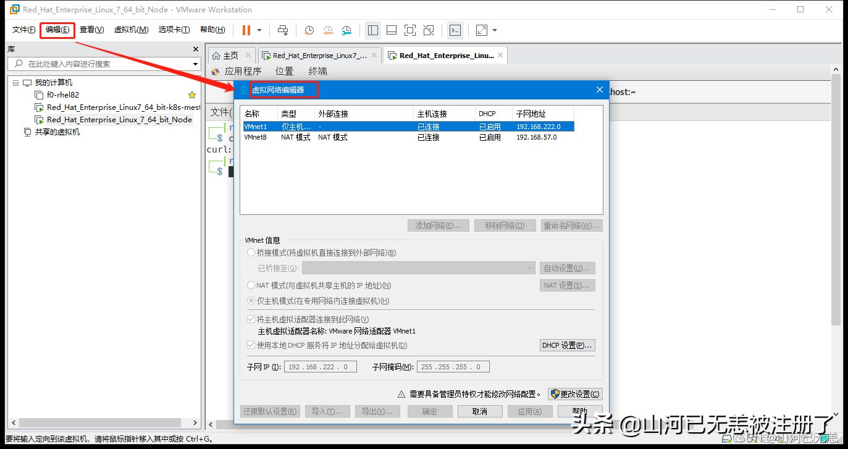Click the magnifier icon in library search
The image size is (848, 449).
pos(18,64)
